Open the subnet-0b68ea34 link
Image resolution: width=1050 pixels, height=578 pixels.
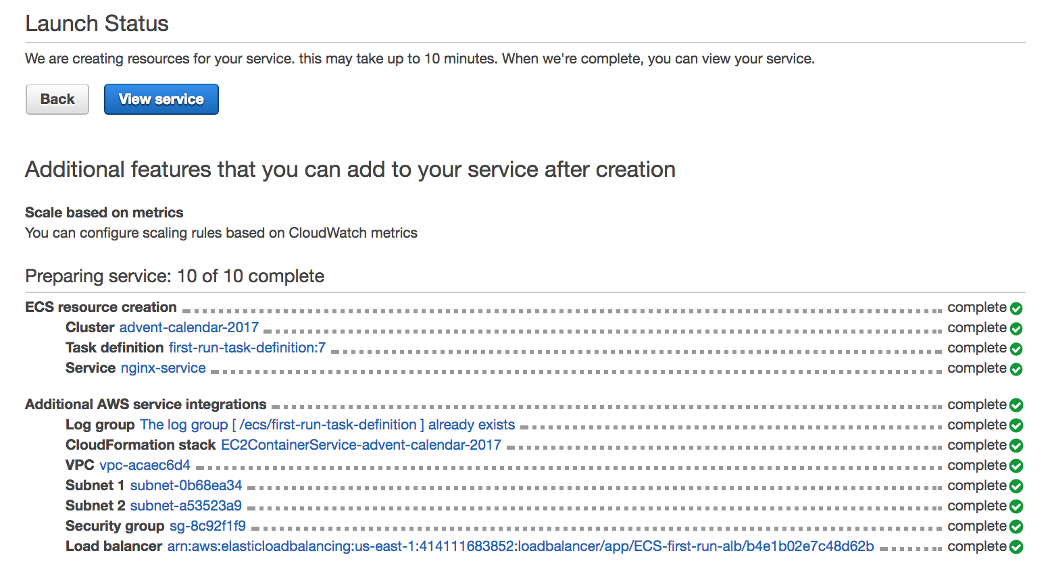coord(186,485)
